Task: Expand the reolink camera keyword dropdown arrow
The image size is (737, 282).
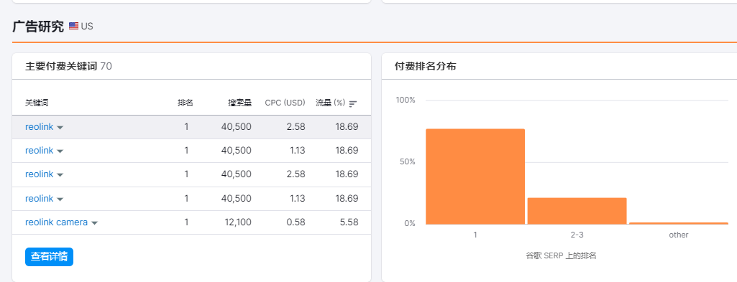Action: click(94, 223)
